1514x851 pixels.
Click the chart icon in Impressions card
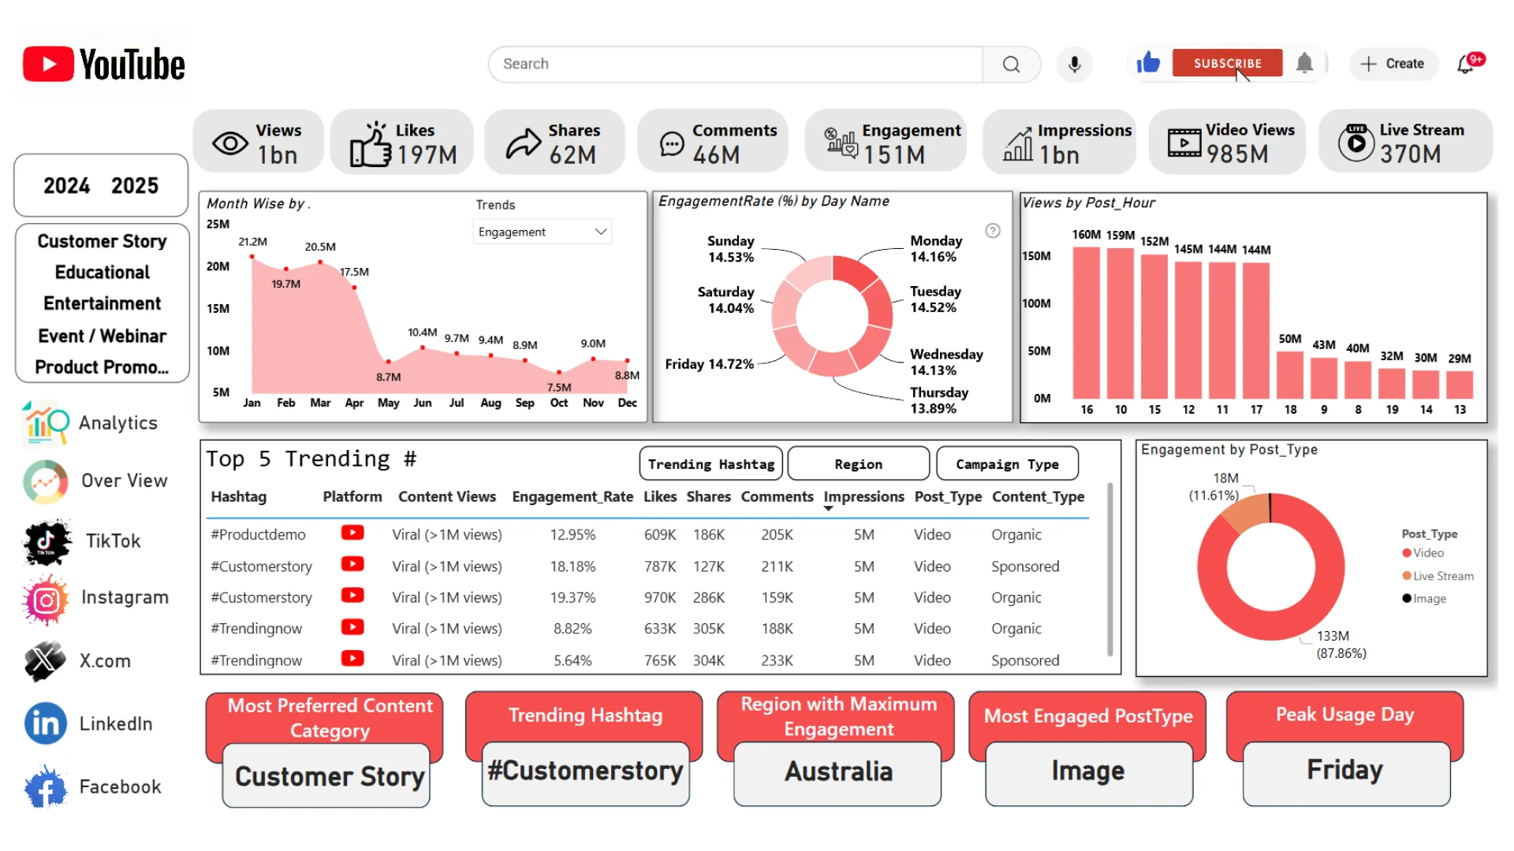1017,144
